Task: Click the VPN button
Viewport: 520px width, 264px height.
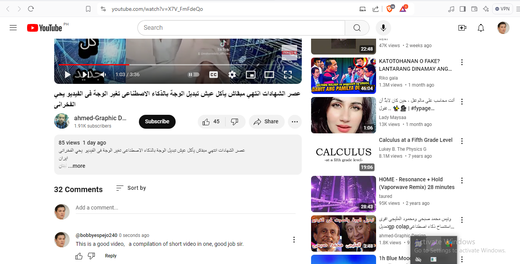Action: pyautogui.click(x=502, y=9)
